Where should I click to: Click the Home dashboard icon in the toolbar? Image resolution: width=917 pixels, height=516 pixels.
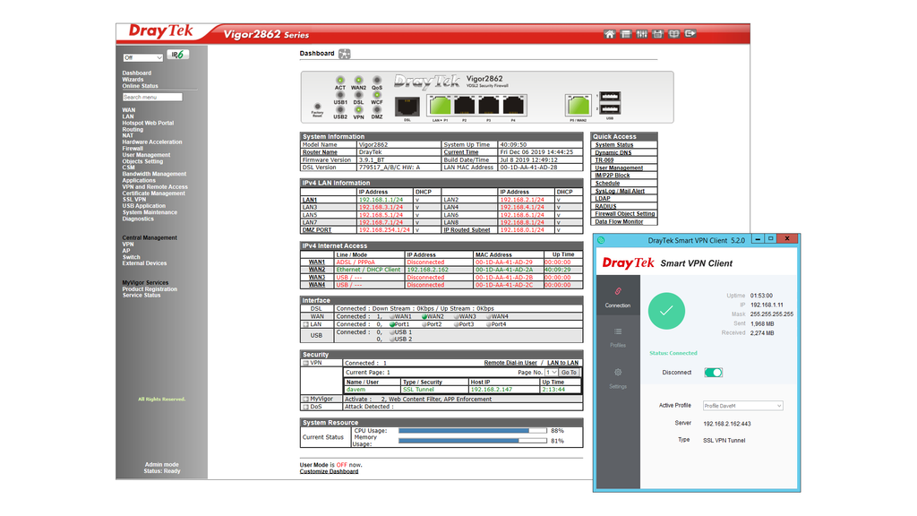click(609, 33)
